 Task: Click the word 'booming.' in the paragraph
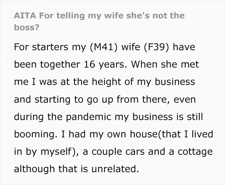tap(36, 134)
